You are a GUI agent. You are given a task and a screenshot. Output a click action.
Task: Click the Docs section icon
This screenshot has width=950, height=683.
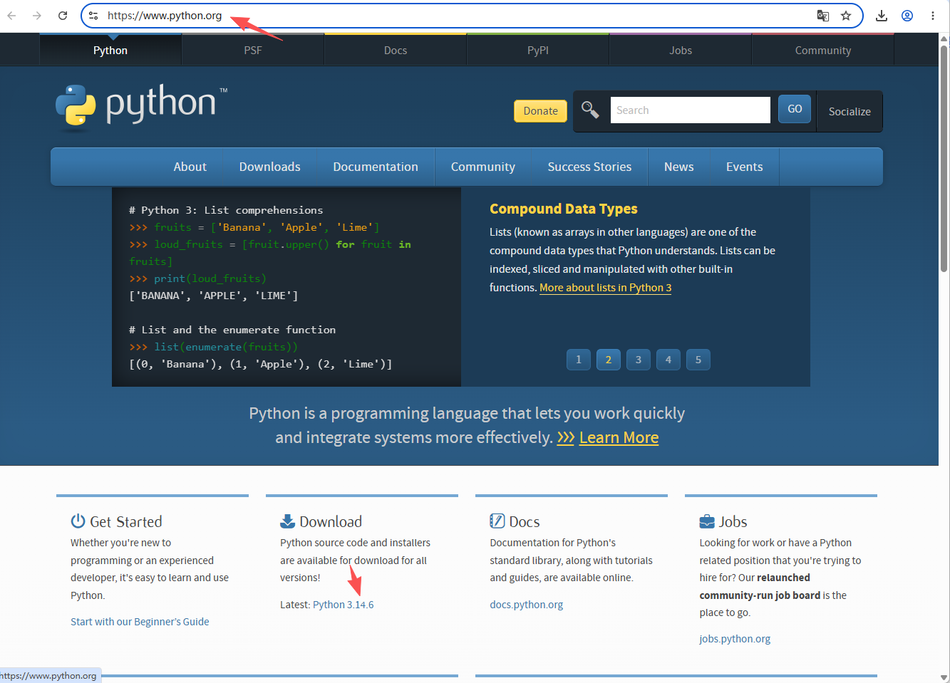497,521
